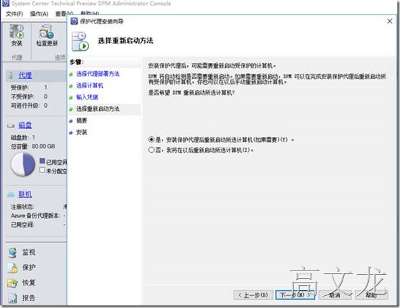Click the 安装 agent install icon

tap(17, 32)
